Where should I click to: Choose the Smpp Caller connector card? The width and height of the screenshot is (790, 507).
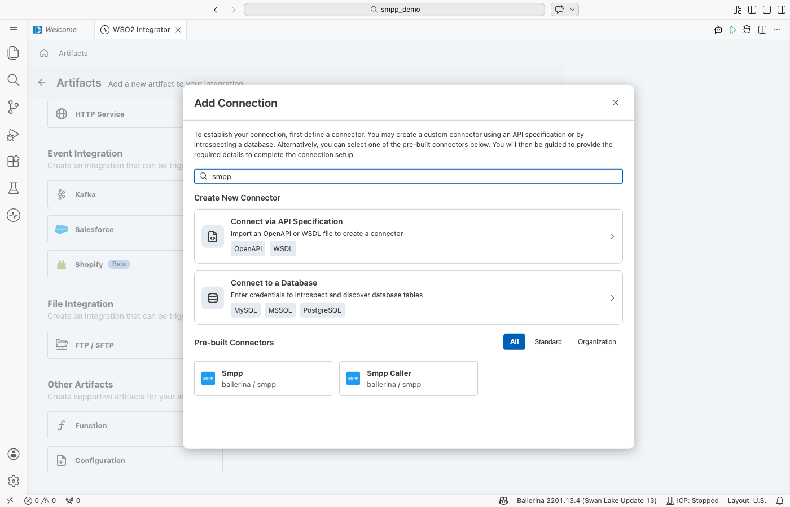pos(409,379)
